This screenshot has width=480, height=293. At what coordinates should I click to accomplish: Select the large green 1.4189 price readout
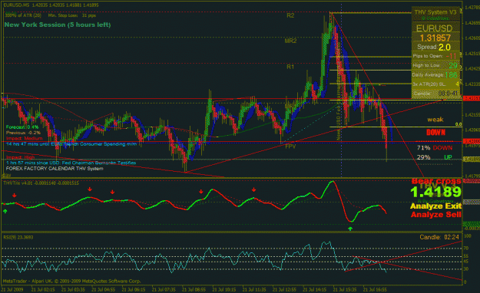point(435,192)
